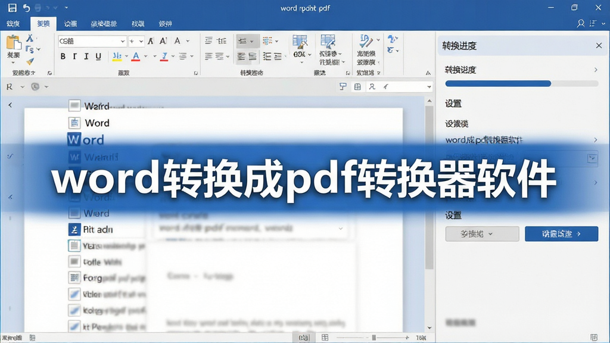This screenshot has height=343, width=610.
Task: Click the large table-with-pen icon in the ribbon
Action: coord(328,42)
